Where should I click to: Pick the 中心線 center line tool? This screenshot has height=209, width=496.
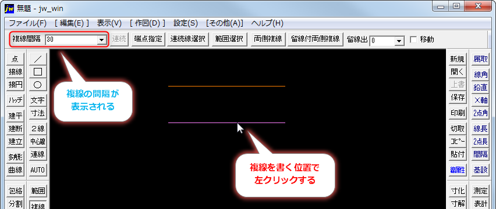38,142
